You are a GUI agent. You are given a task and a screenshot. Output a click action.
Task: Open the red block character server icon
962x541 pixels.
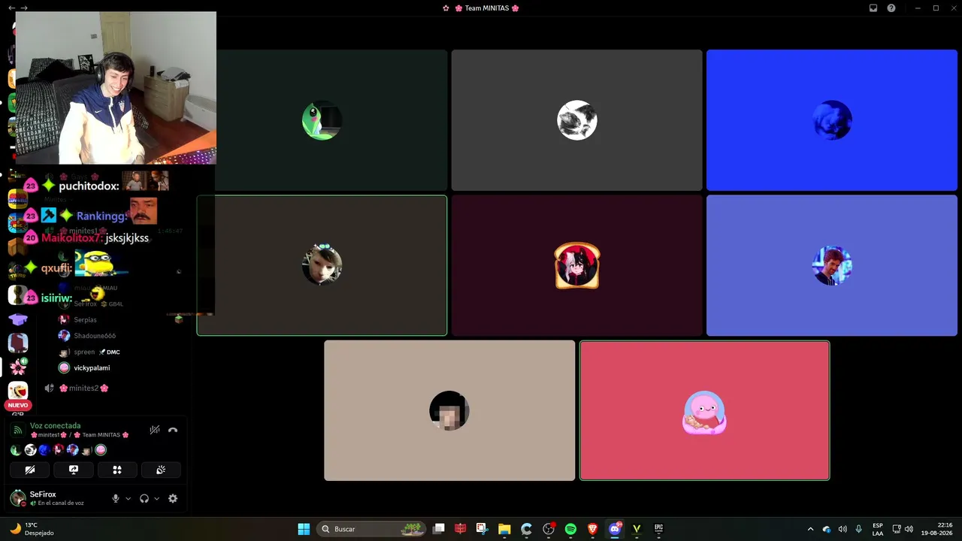(18, 343)
